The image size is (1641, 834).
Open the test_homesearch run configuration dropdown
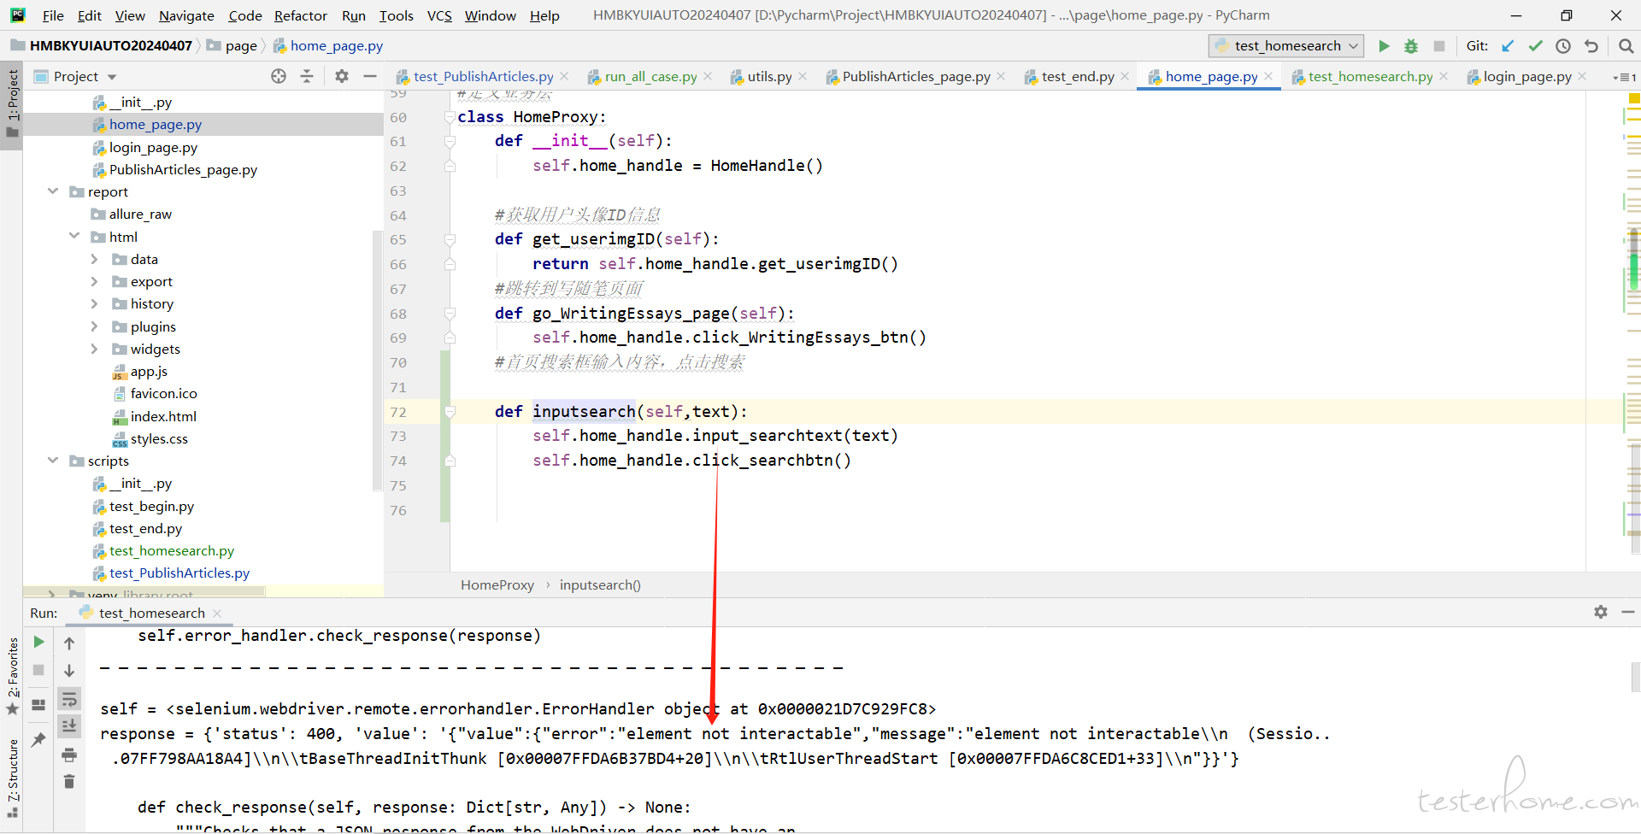point(1286,46)
